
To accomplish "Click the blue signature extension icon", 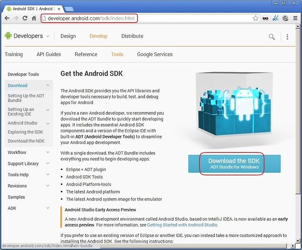I will coord(276,18).
